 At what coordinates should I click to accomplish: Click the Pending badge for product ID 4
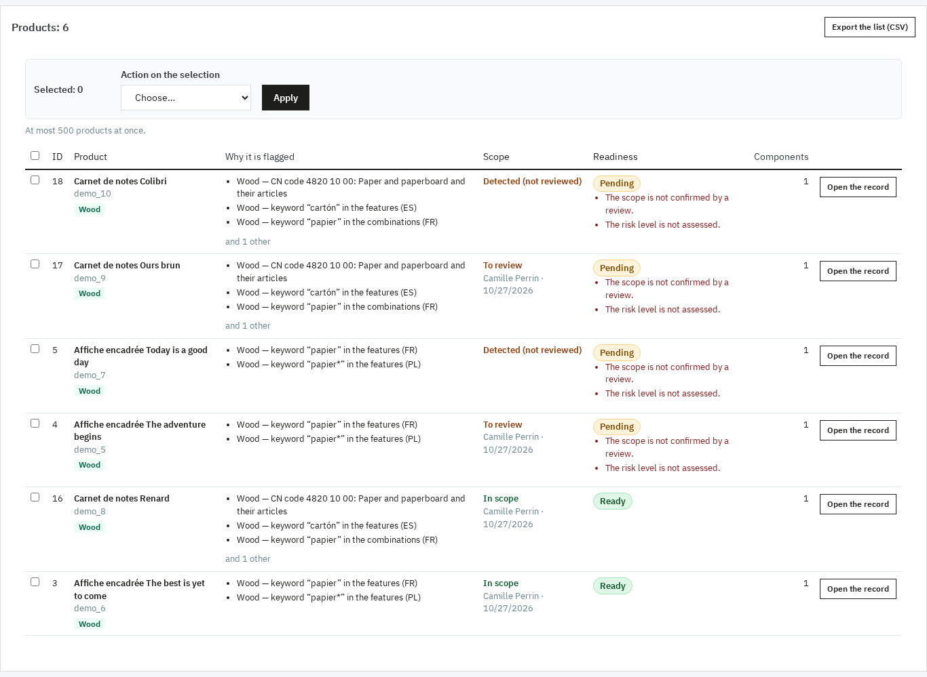(617, 427)
